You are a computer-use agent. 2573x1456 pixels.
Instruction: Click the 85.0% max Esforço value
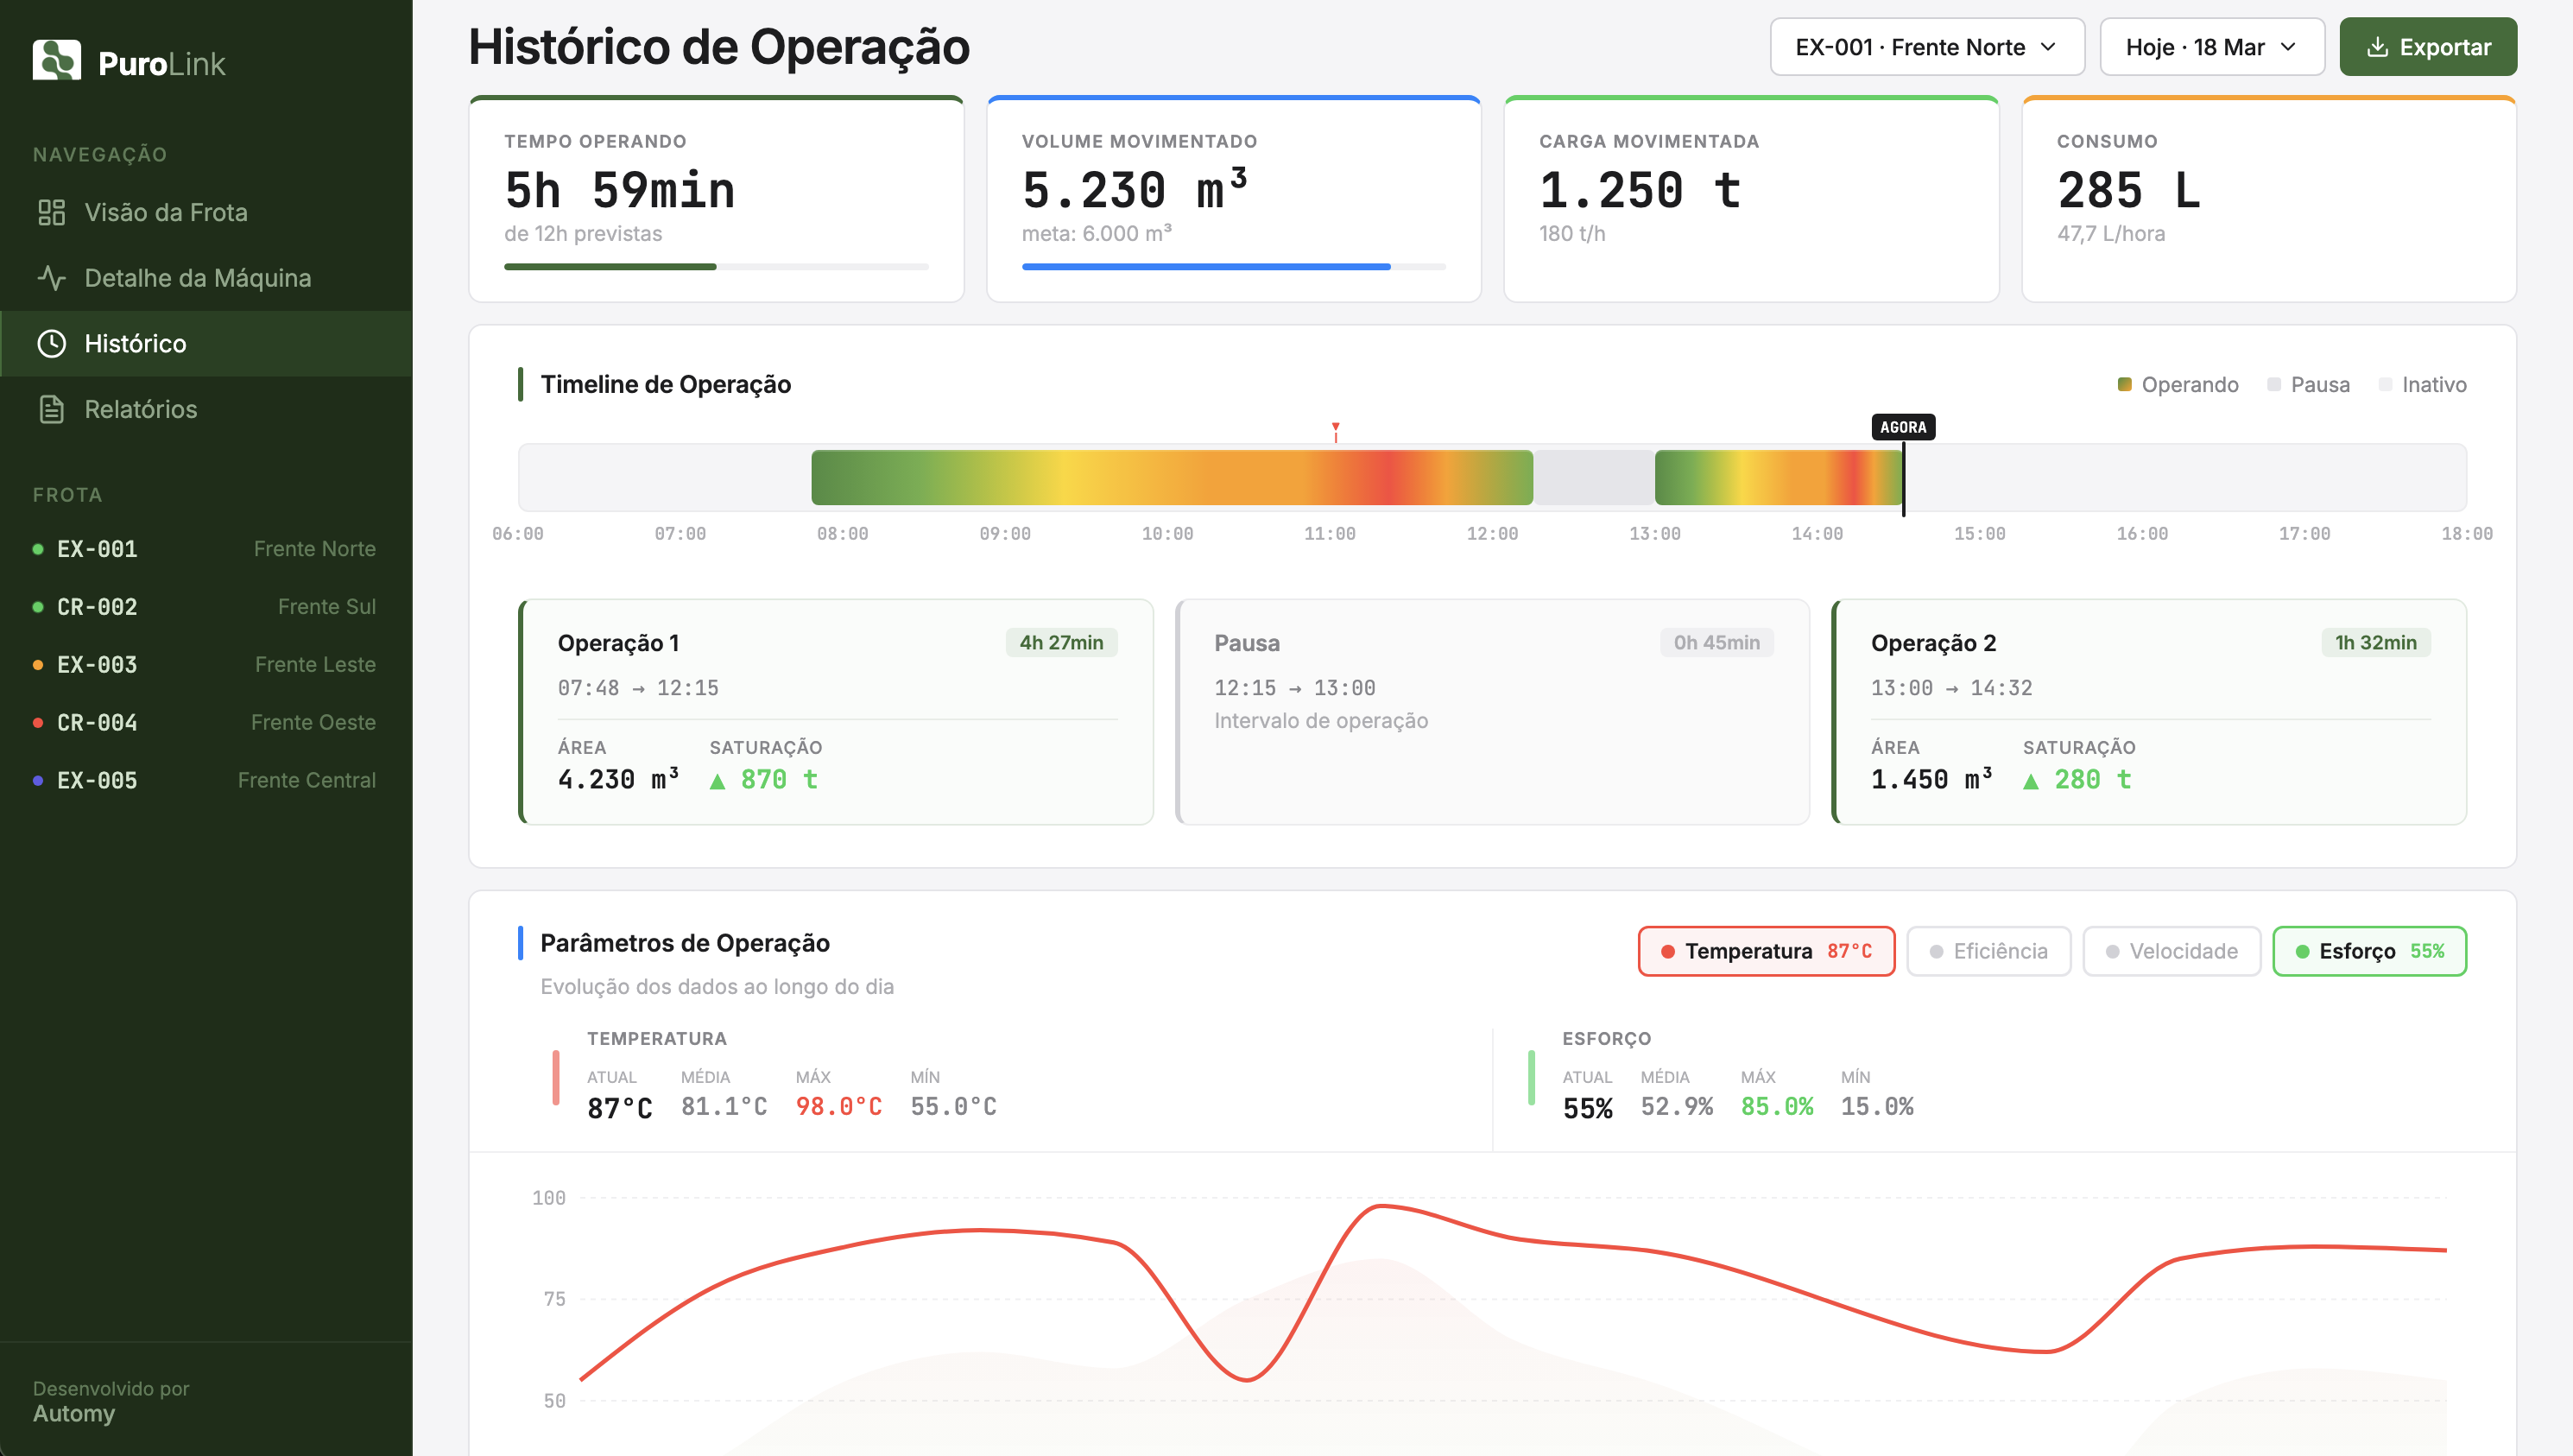1776,1107
